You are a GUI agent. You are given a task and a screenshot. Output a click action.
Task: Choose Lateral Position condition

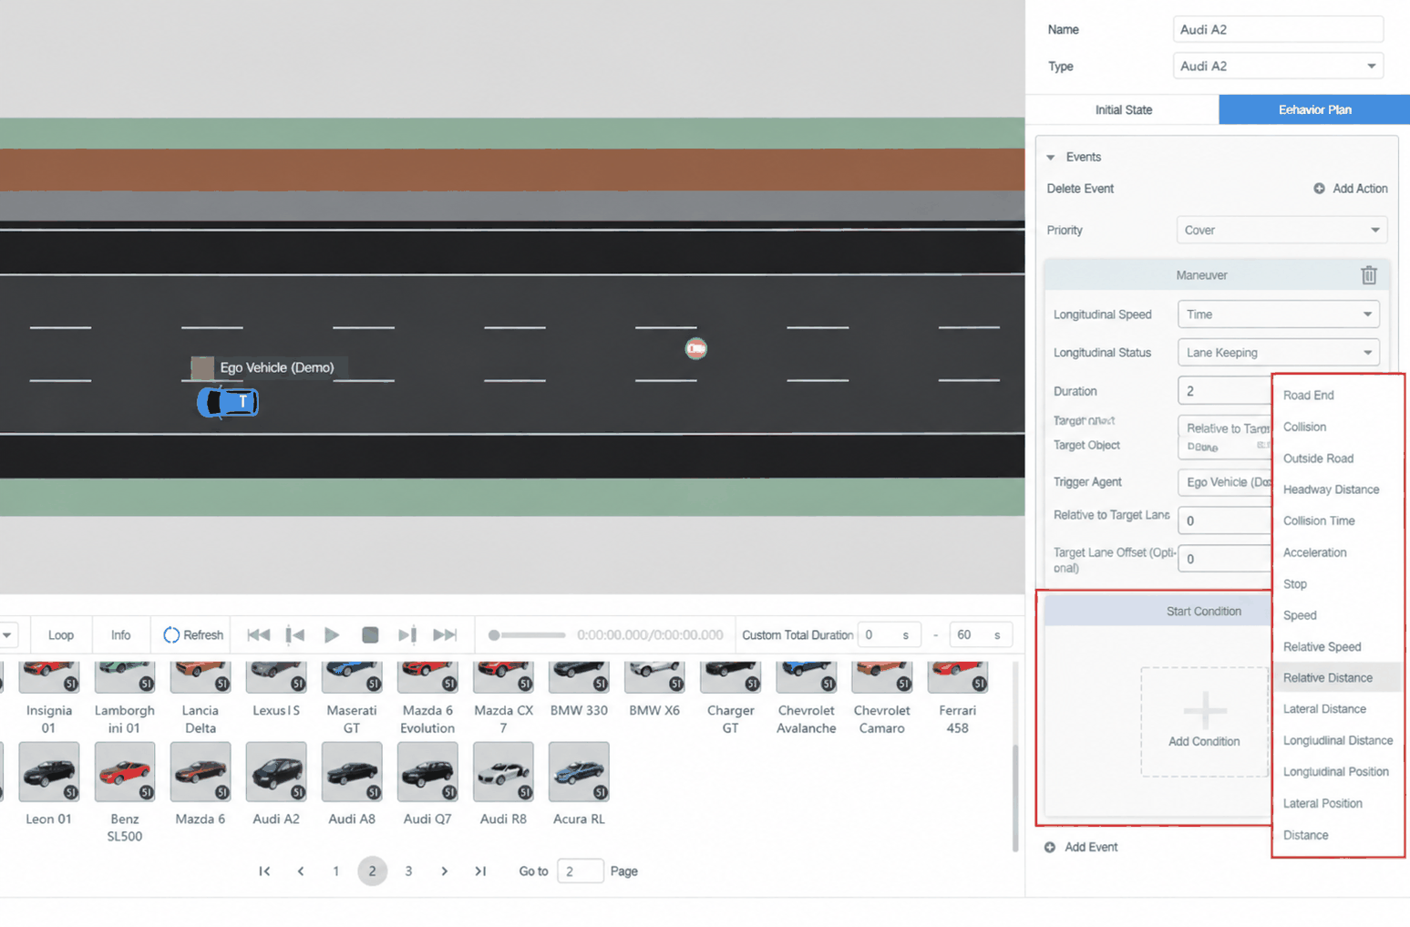pyautogui.click(x=1323, y=803)
